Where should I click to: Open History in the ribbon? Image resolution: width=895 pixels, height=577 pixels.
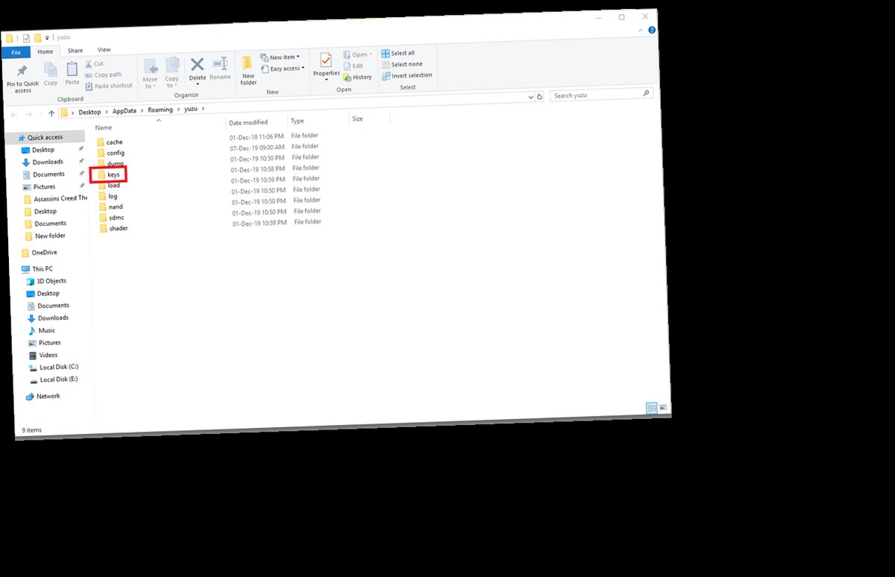point(358,77)
